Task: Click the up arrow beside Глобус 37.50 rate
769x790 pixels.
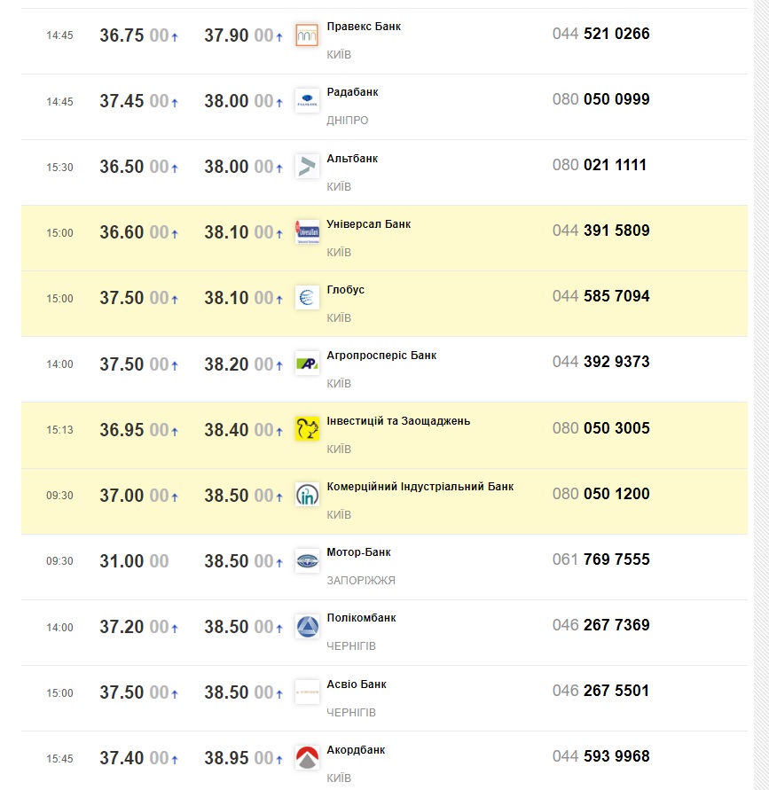Action: tap(175, 300)
